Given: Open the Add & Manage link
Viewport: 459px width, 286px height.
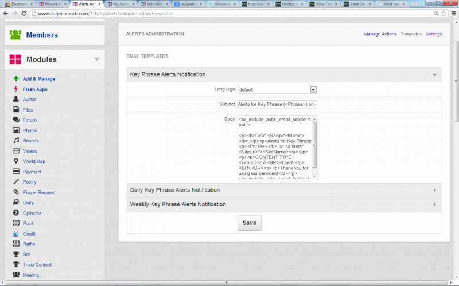Looking at the screenshot, I should tap(39, 79).
